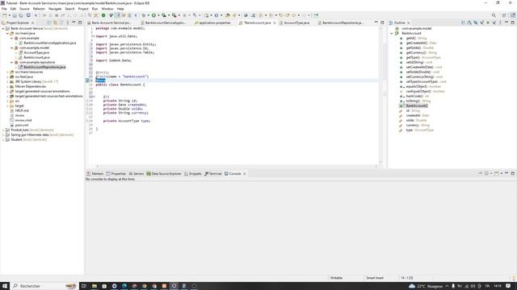Toggle Sort in Outline view toolbar
The height and width of the screenshot is (290, 517).
point(469,23)
